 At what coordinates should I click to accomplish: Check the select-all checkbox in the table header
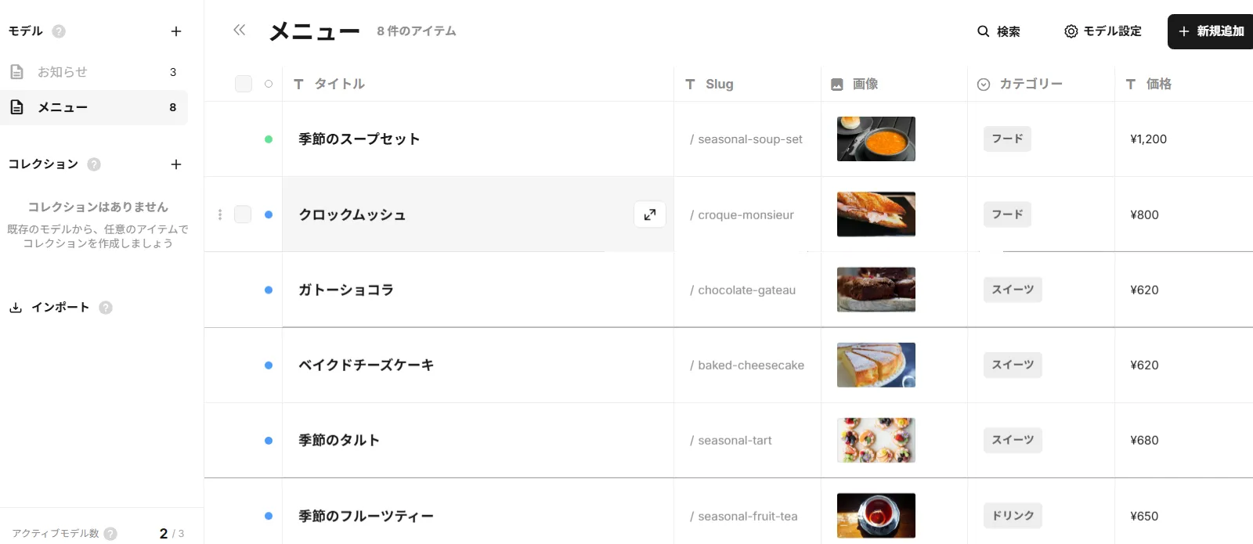point(244,83)
